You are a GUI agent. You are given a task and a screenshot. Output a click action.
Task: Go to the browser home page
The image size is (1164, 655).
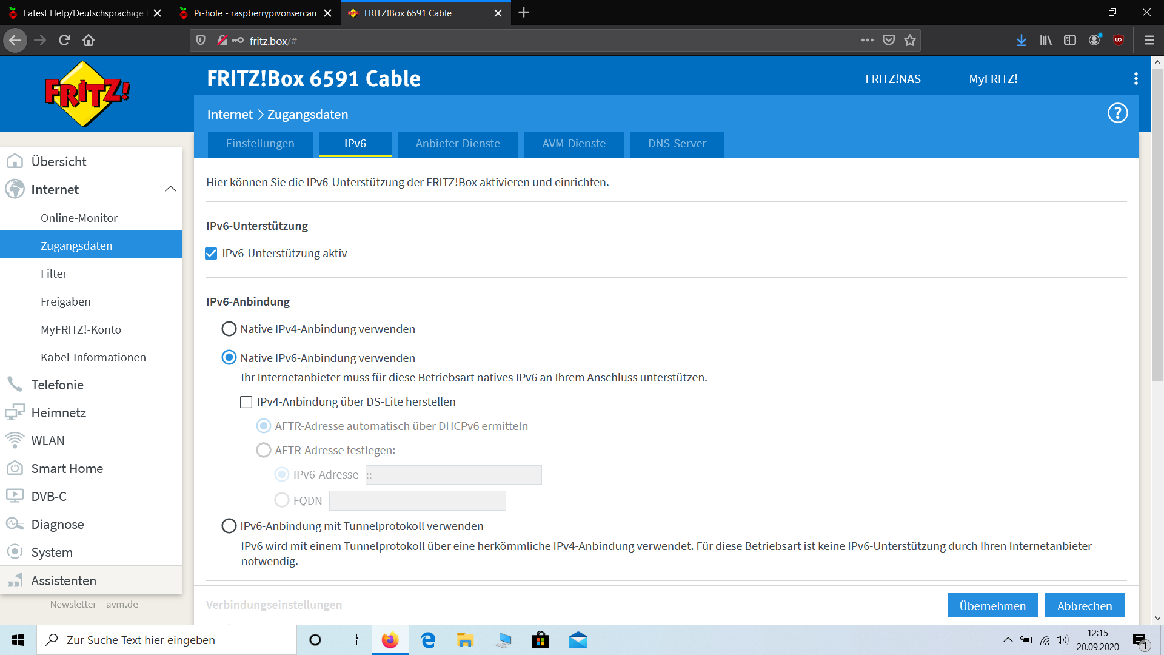point(89,41)
